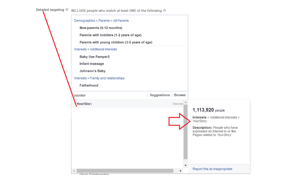Click left arrow of horizontal scrollbar
The image size is (285, 182).
74,171
